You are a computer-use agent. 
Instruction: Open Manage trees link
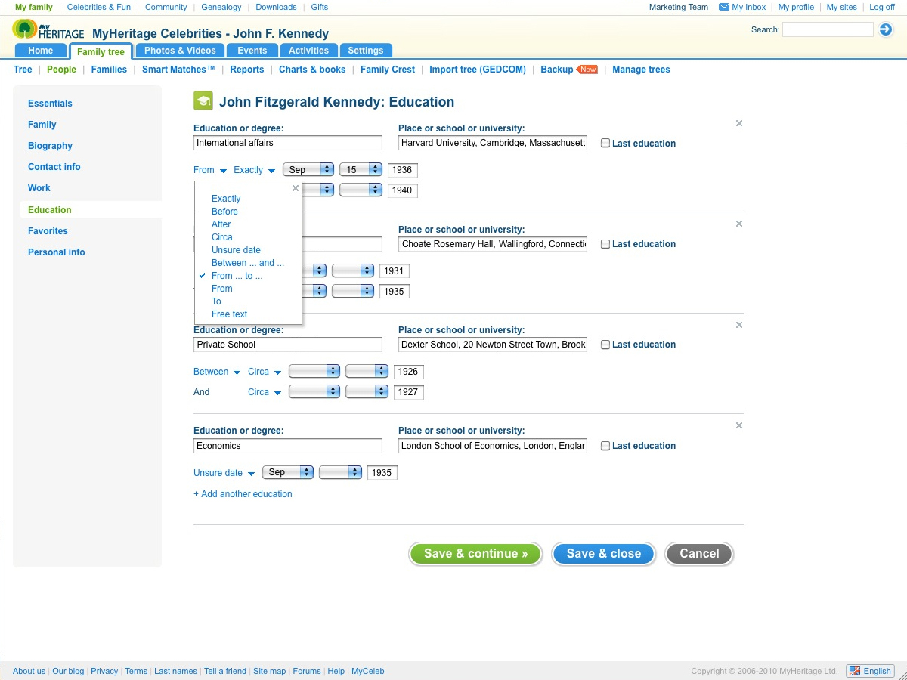pos(641,70)
